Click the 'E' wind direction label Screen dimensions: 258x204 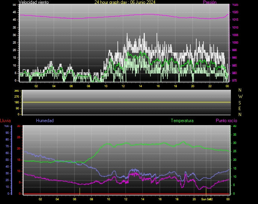[x=240, y=109]
